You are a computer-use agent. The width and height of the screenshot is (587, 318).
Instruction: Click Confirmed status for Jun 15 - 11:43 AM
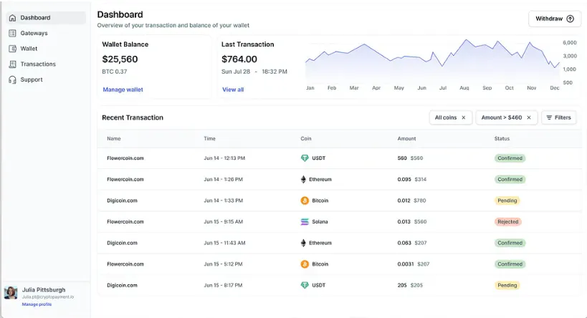pyautogui.click(x=510, y=244)
